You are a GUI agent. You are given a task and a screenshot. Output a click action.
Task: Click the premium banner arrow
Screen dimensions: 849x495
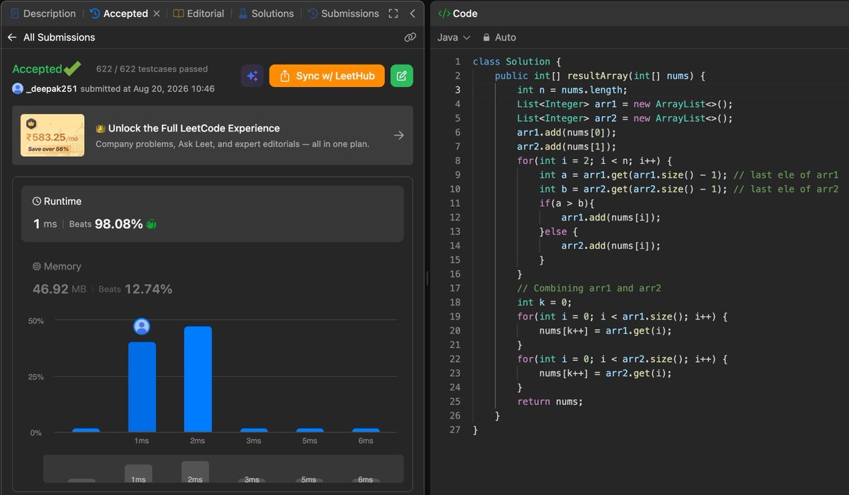coord(399,135)
